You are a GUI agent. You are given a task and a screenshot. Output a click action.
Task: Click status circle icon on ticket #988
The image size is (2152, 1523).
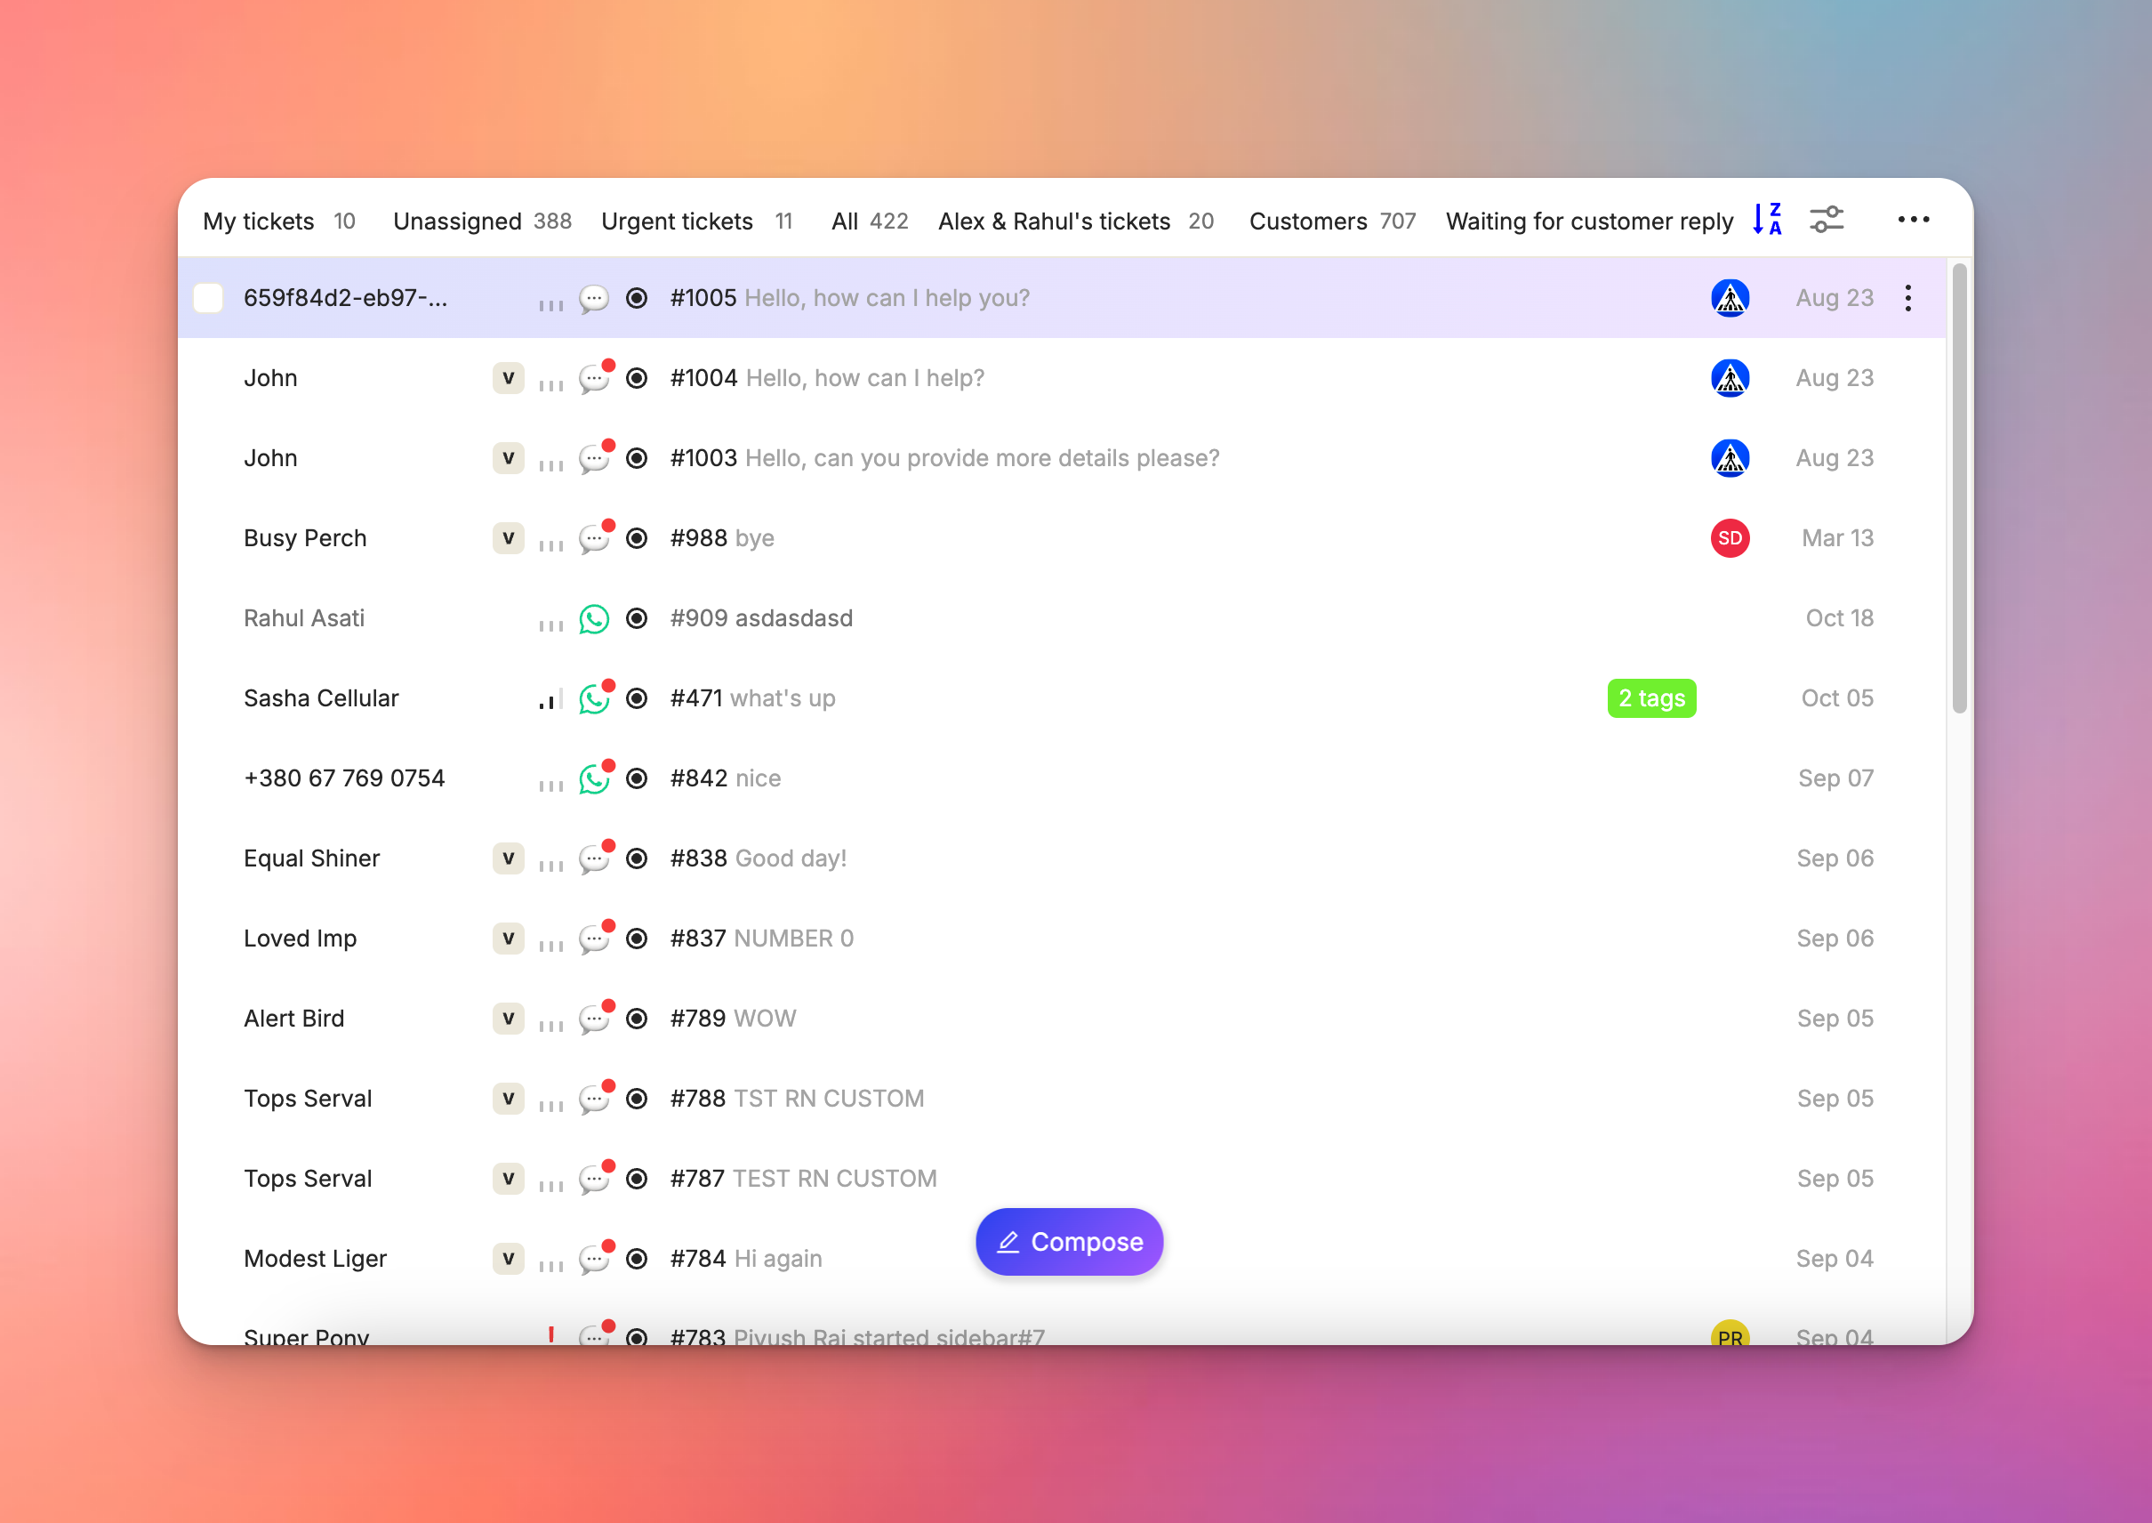click(x=637, y=538)
